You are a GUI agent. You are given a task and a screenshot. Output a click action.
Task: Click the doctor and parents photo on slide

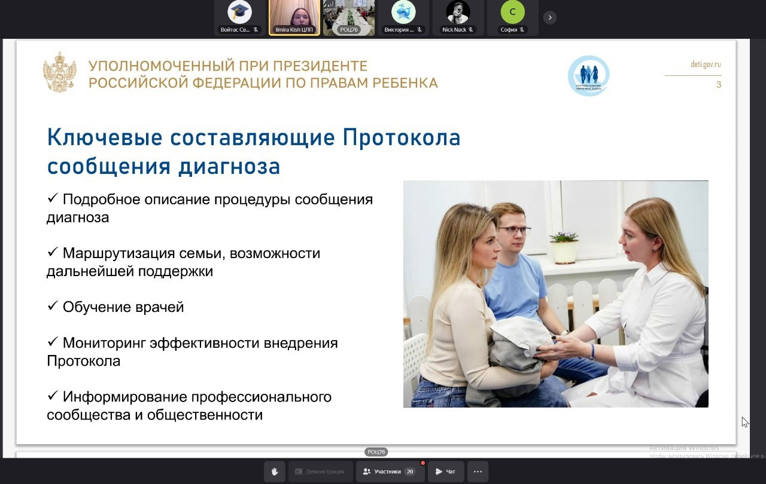[555, 293]
